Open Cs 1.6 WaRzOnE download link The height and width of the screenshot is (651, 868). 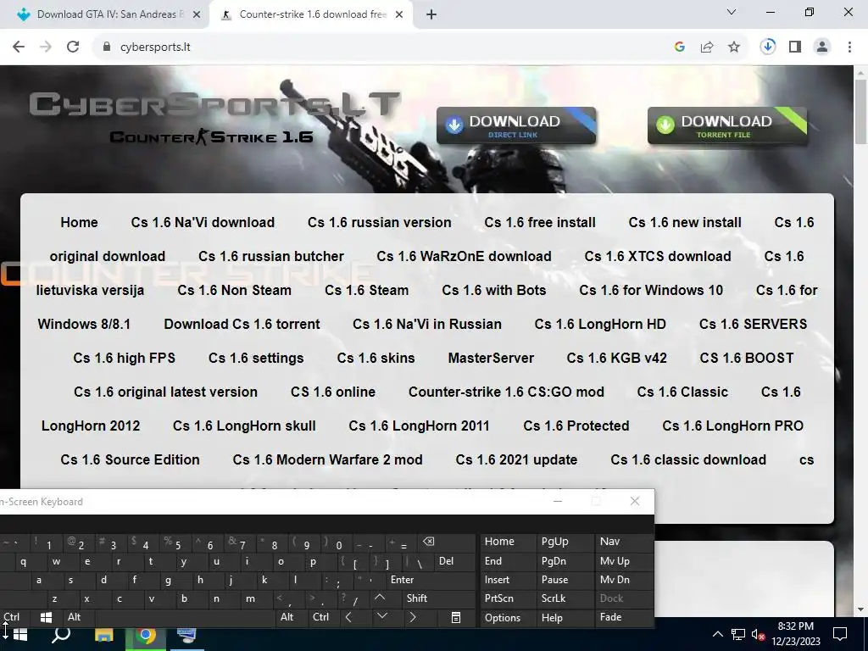pos(464,256)
